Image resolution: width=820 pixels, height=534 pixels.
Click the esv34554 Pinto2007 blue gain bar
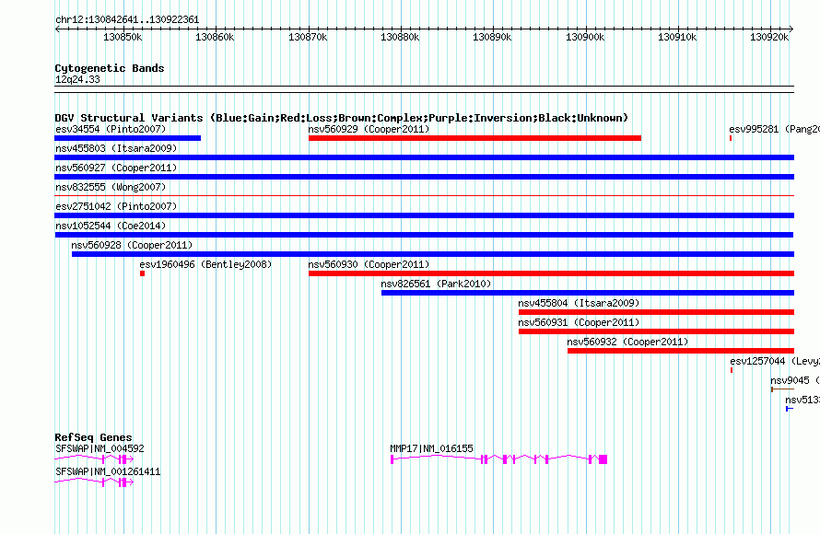(127, 138)
